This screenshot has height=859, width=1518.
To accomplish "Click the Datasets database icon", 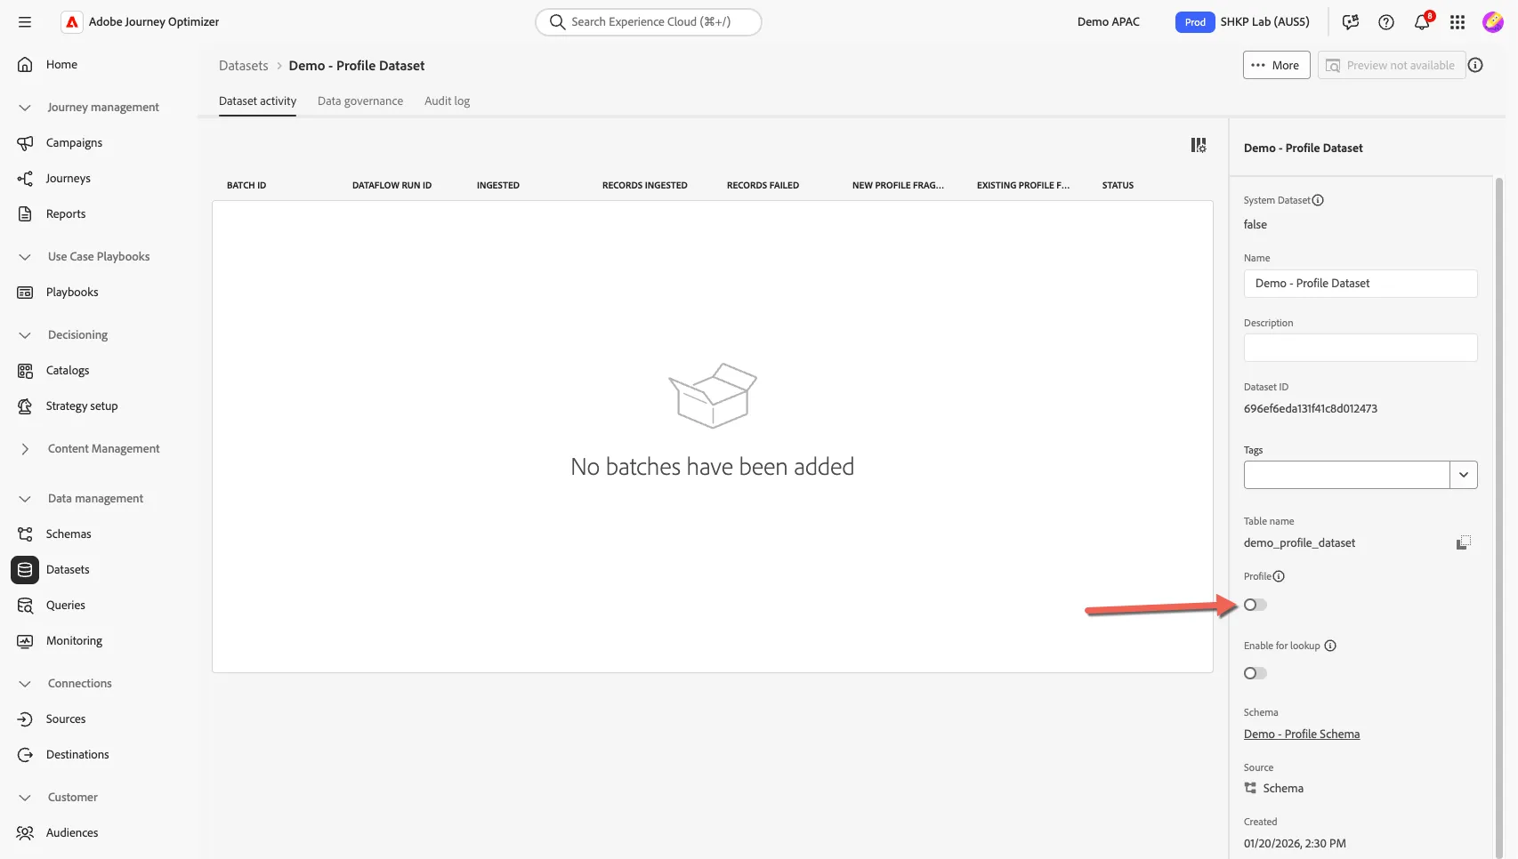I will coord(25,570).
